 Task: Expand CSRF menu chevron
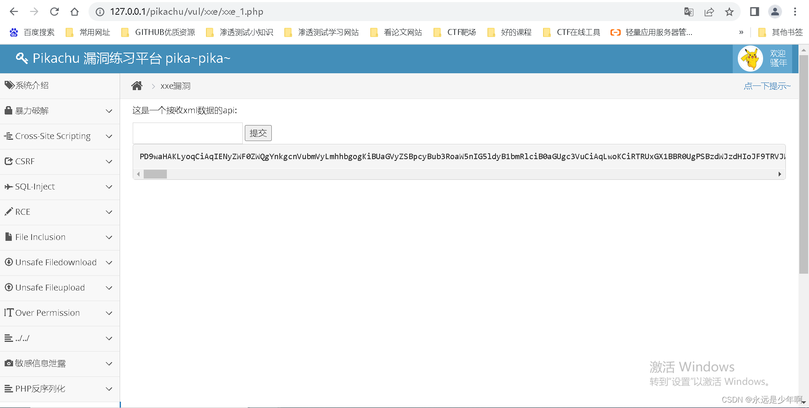(109, 162)
